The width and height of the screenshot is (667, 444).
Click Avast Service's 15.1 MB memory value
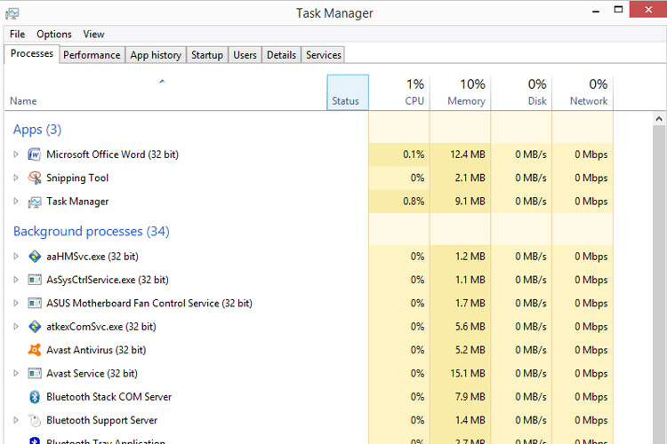(468, 373)
